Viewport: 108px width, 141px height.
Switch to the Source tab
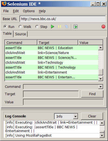(21, 34)
